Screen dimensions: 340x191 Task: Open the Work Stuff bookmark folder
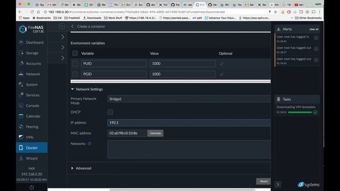(113, 18)
